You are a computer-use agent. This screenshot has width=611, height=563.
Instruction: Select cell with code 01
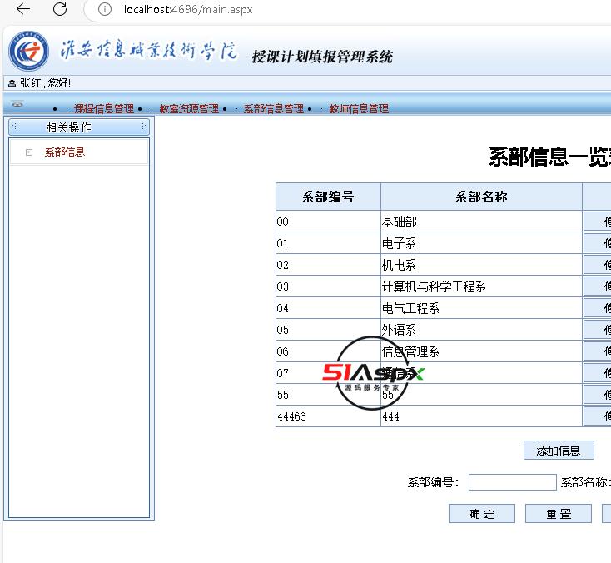click(328, 243)
